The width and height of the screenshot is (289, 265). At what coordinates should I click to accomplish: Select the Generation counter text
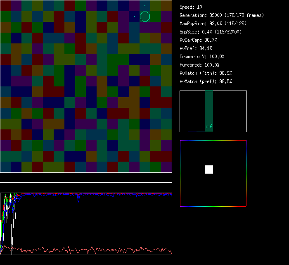coord(222,15)
